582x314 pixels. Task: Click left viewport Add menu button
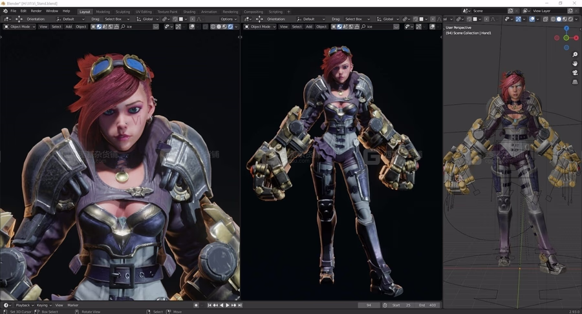click(x=69, y=26)
